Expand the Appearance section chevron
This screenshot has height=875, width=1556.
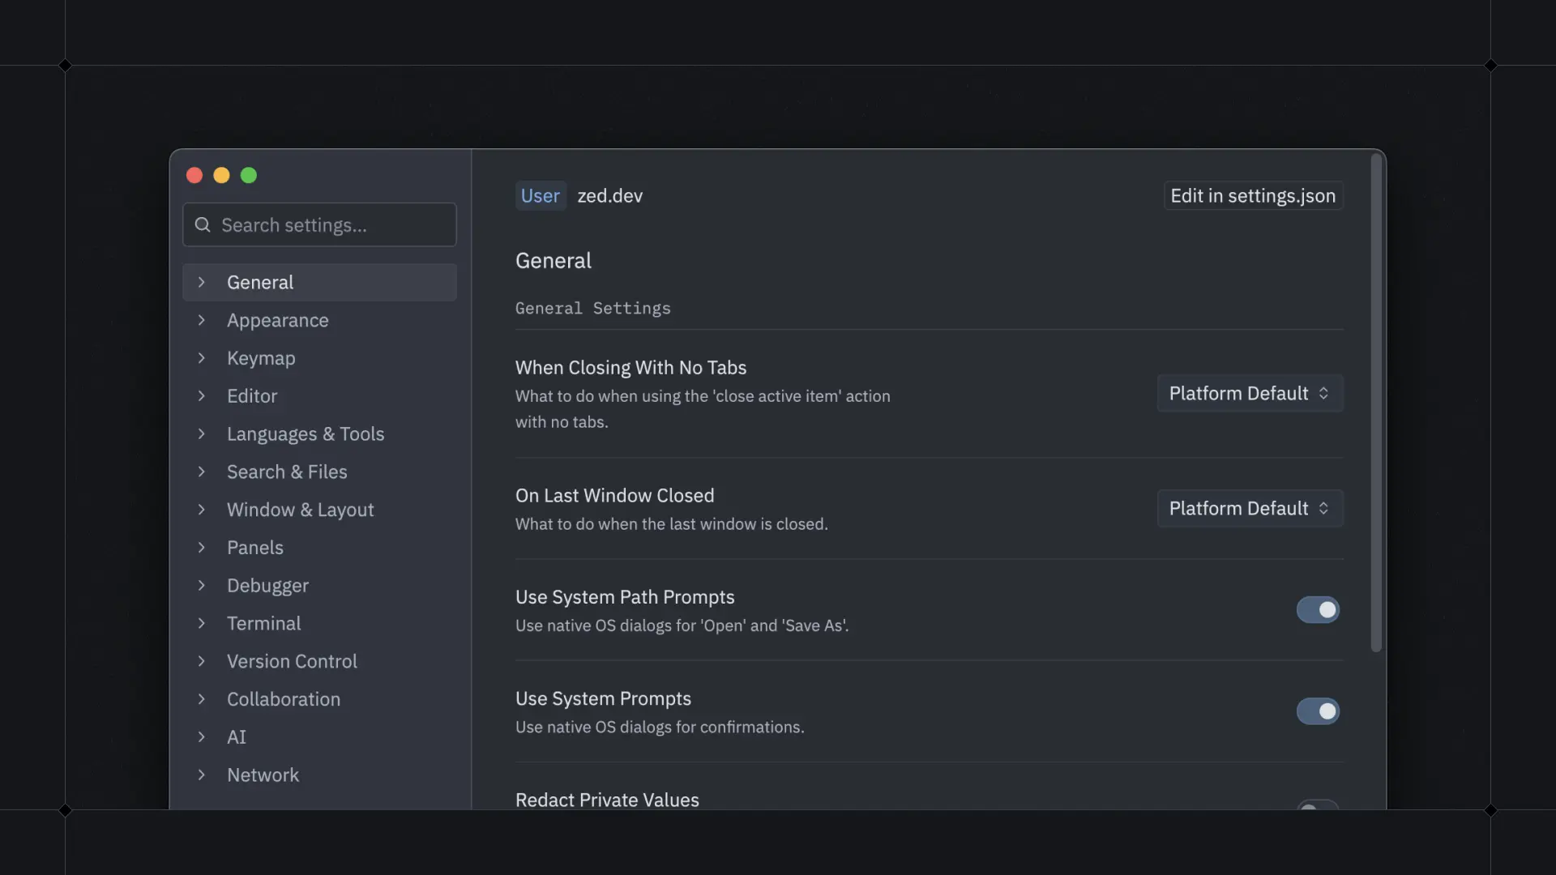202,321
